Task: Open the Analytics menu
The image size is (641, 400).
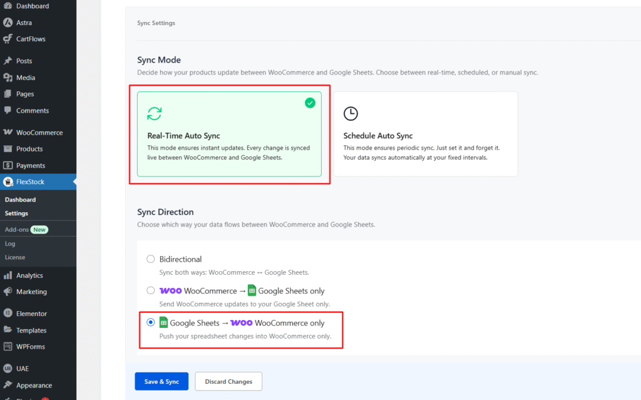Action: coord(38,275)
